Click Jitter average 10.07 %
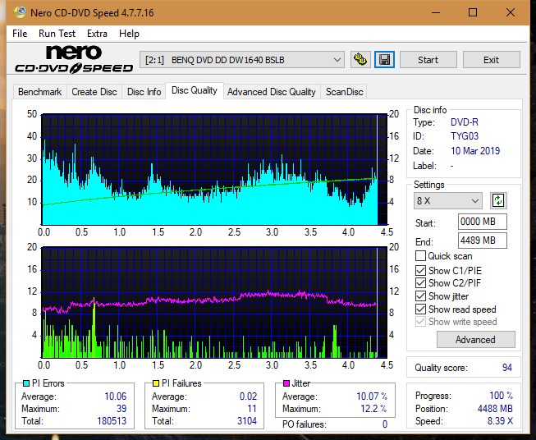536x440 pixels. (372, 396)
